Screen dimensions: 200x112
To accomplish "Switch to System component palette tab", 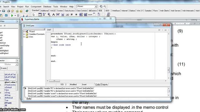I will (x=60, y=11).
